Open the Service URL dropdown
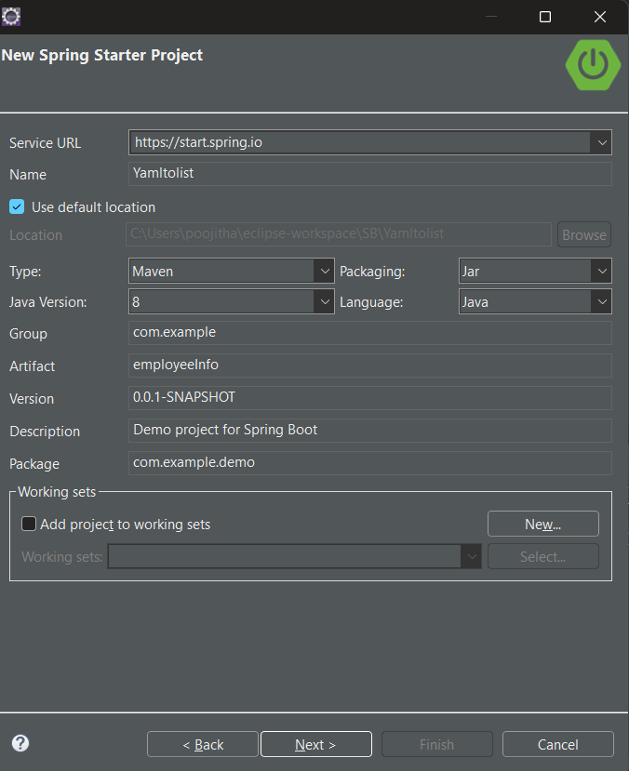629x771 pixels. click(603, 142)
